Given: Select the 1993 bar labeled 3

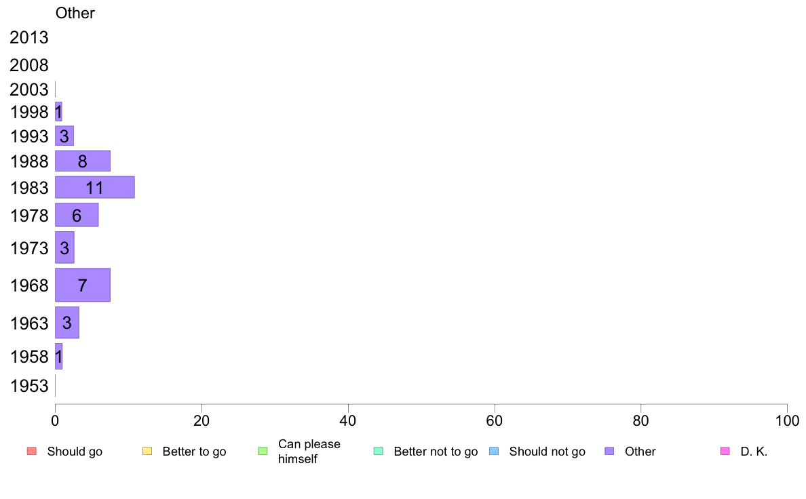Looking at the screenshot, I should (x=64, y=136).
